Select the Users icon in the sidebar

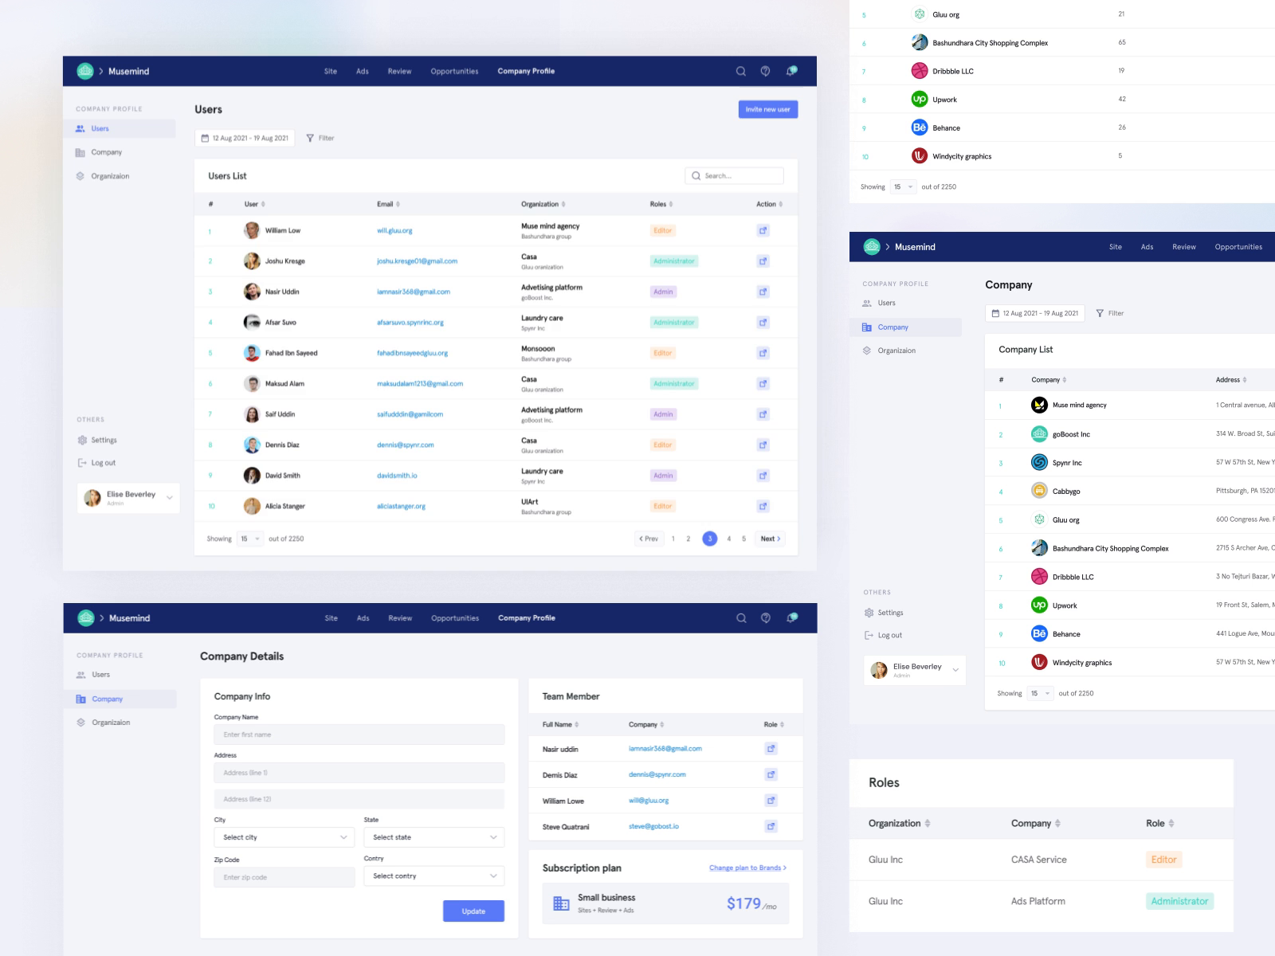click(x=80, y=128)
